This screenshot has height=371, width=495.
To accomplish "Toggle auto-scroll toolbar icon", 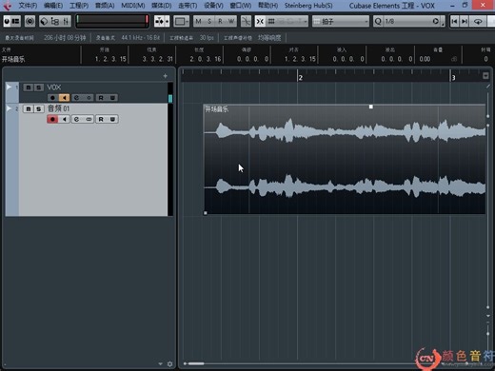I will pos(246,21).
